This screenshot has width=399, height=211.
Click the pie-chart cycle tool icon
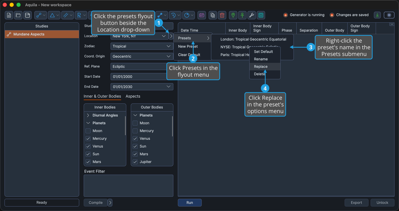(x=187, y=15)
